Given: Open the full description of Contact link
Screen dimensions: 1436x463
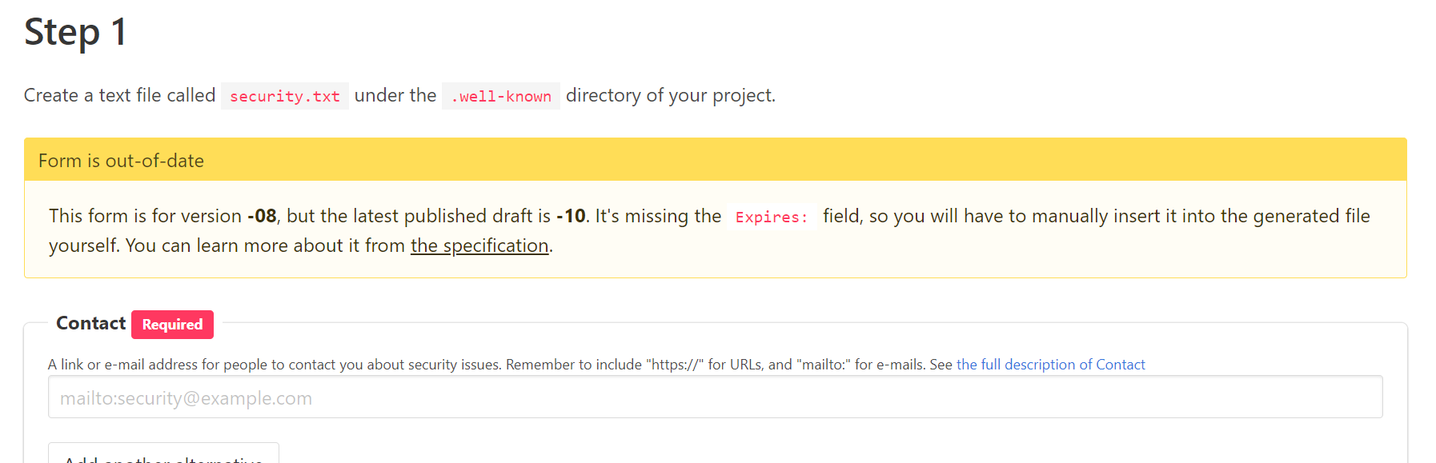Looking at the screenshot, I should tap(1050, 365).
